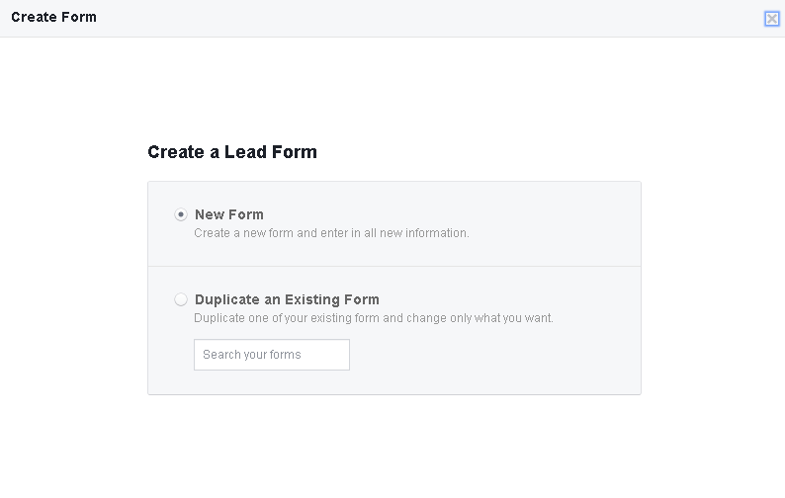This screenshot has width=785, height=498.
Task: Close the Create Form dialog
Action: (772, 19)
